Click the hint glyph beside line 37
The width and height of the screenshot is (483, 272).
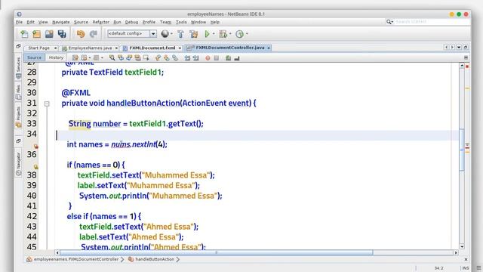[x=36, y=166]
